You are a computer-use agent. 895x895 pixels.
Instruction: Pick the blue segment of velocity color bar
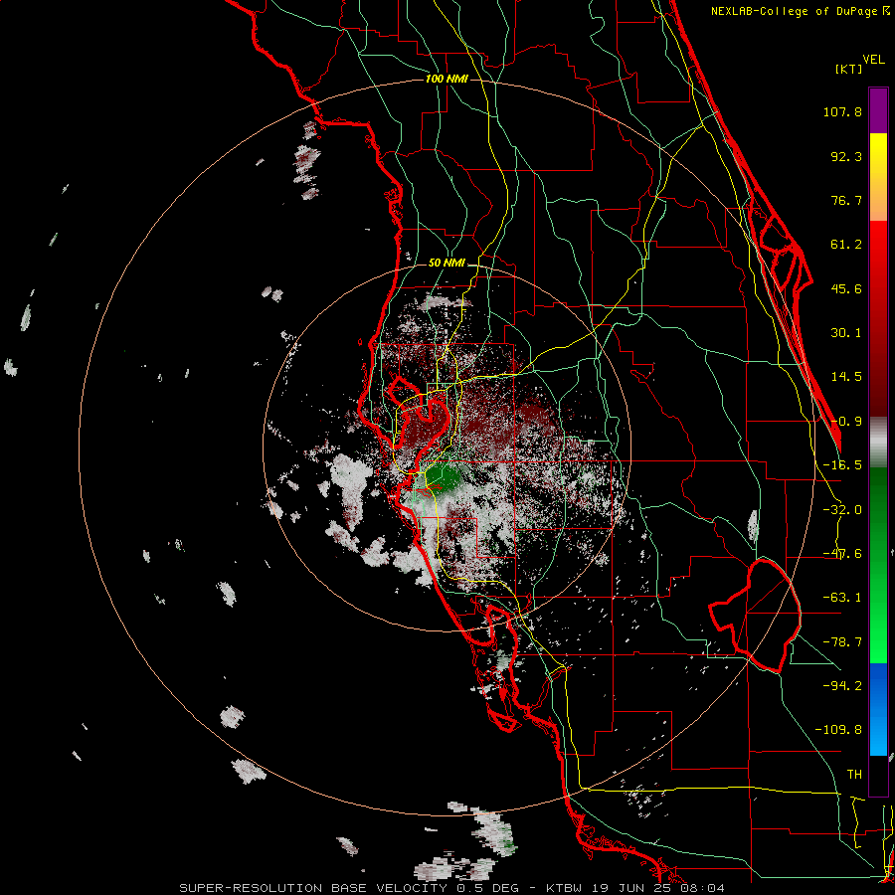878,709
